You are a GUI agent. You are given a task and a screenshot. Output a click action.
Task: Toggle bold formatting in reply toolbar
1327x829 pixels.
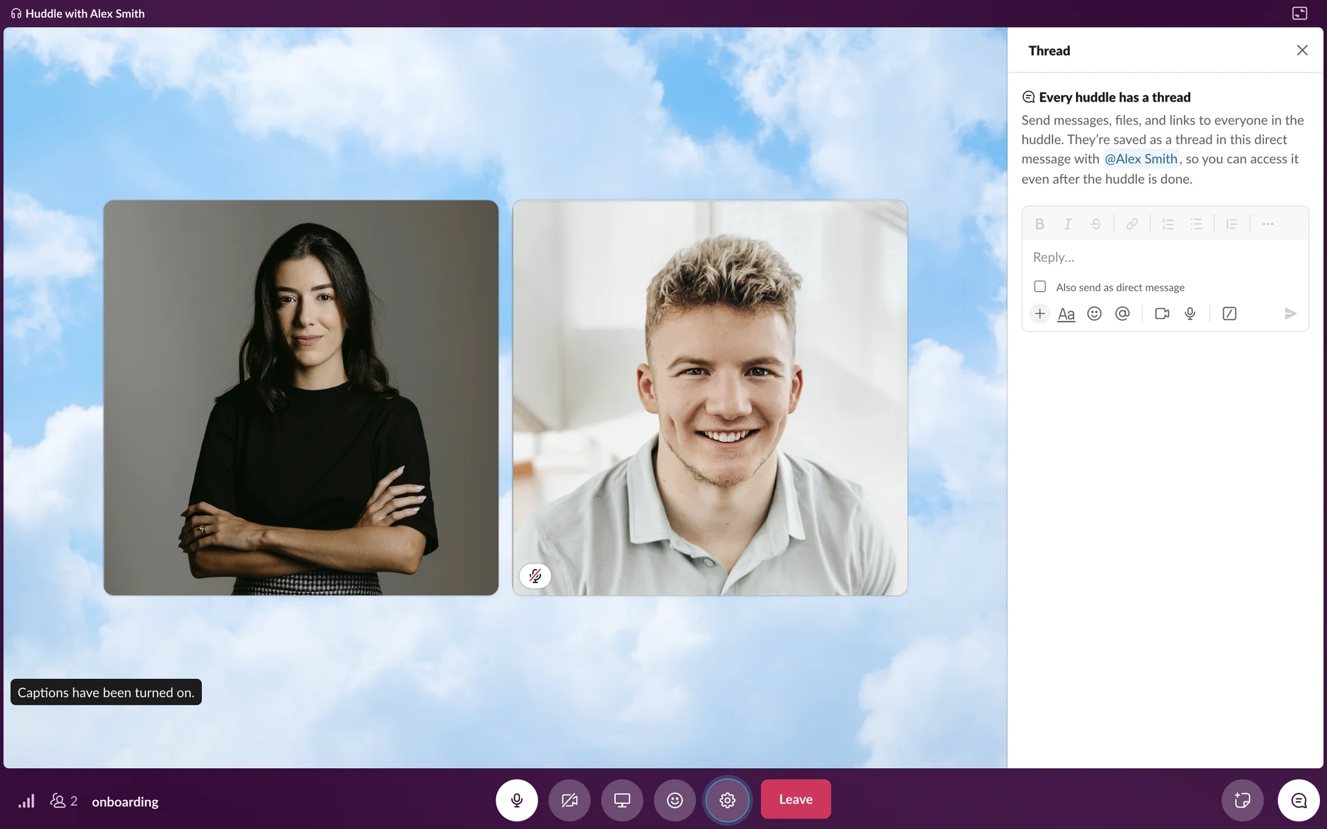(1039, 224)
